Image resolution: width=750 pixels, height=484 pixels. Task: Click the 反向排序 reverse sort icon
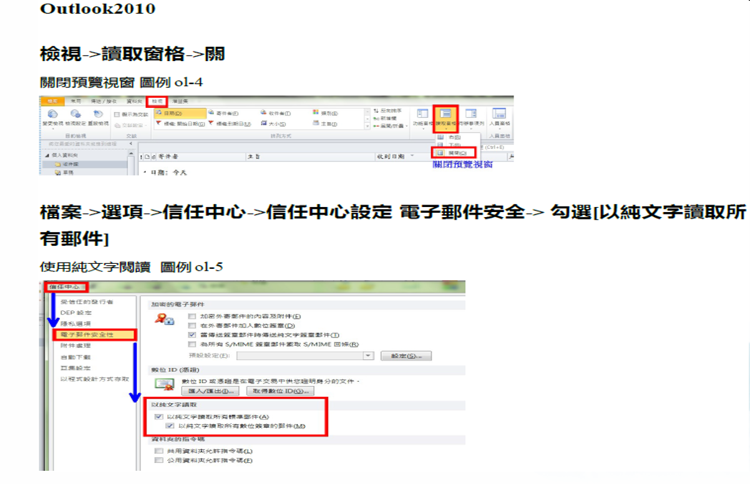click(x=376, y=110)
